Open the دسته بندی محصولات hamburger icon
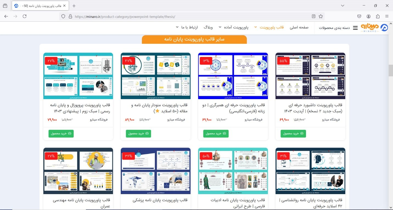This screenshot has width=393, height=210. 355,27
